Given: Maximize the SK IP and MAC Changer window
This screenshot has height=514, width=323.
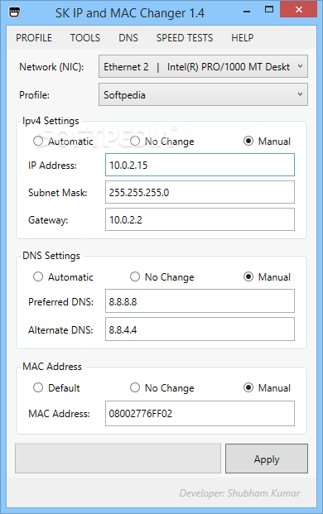Looking at the screenshot, I should (269, 10).
